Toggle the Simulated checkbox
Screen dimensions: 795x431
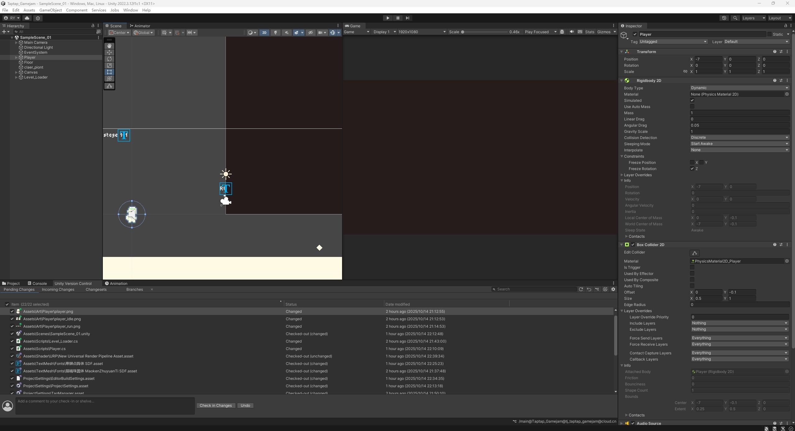coord(692,101)
